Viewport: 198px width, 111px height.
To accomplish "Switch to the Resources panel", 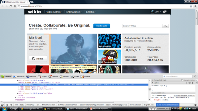I will click(x=19, y=76).
